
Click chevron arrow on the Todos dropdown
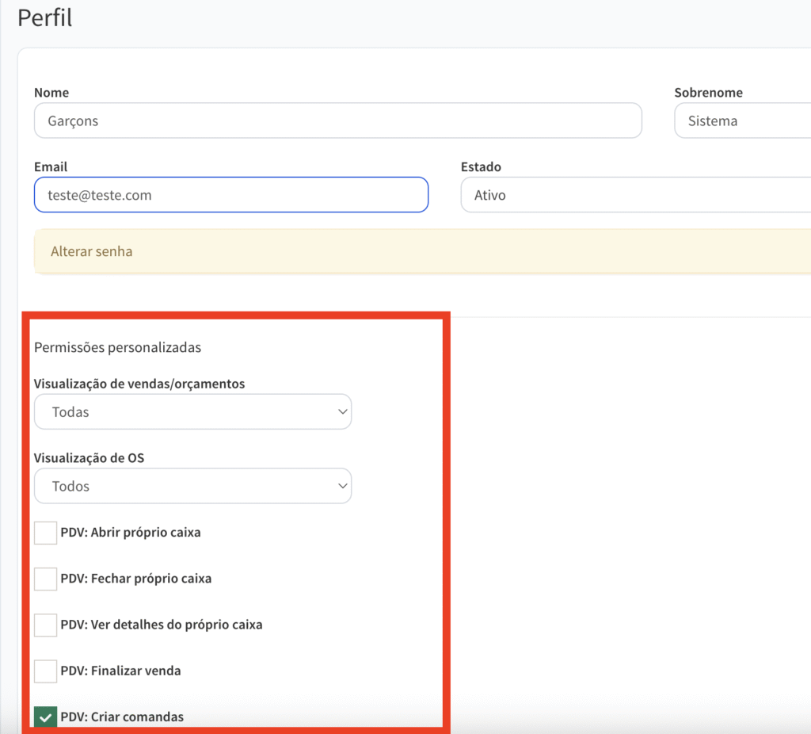342,486
